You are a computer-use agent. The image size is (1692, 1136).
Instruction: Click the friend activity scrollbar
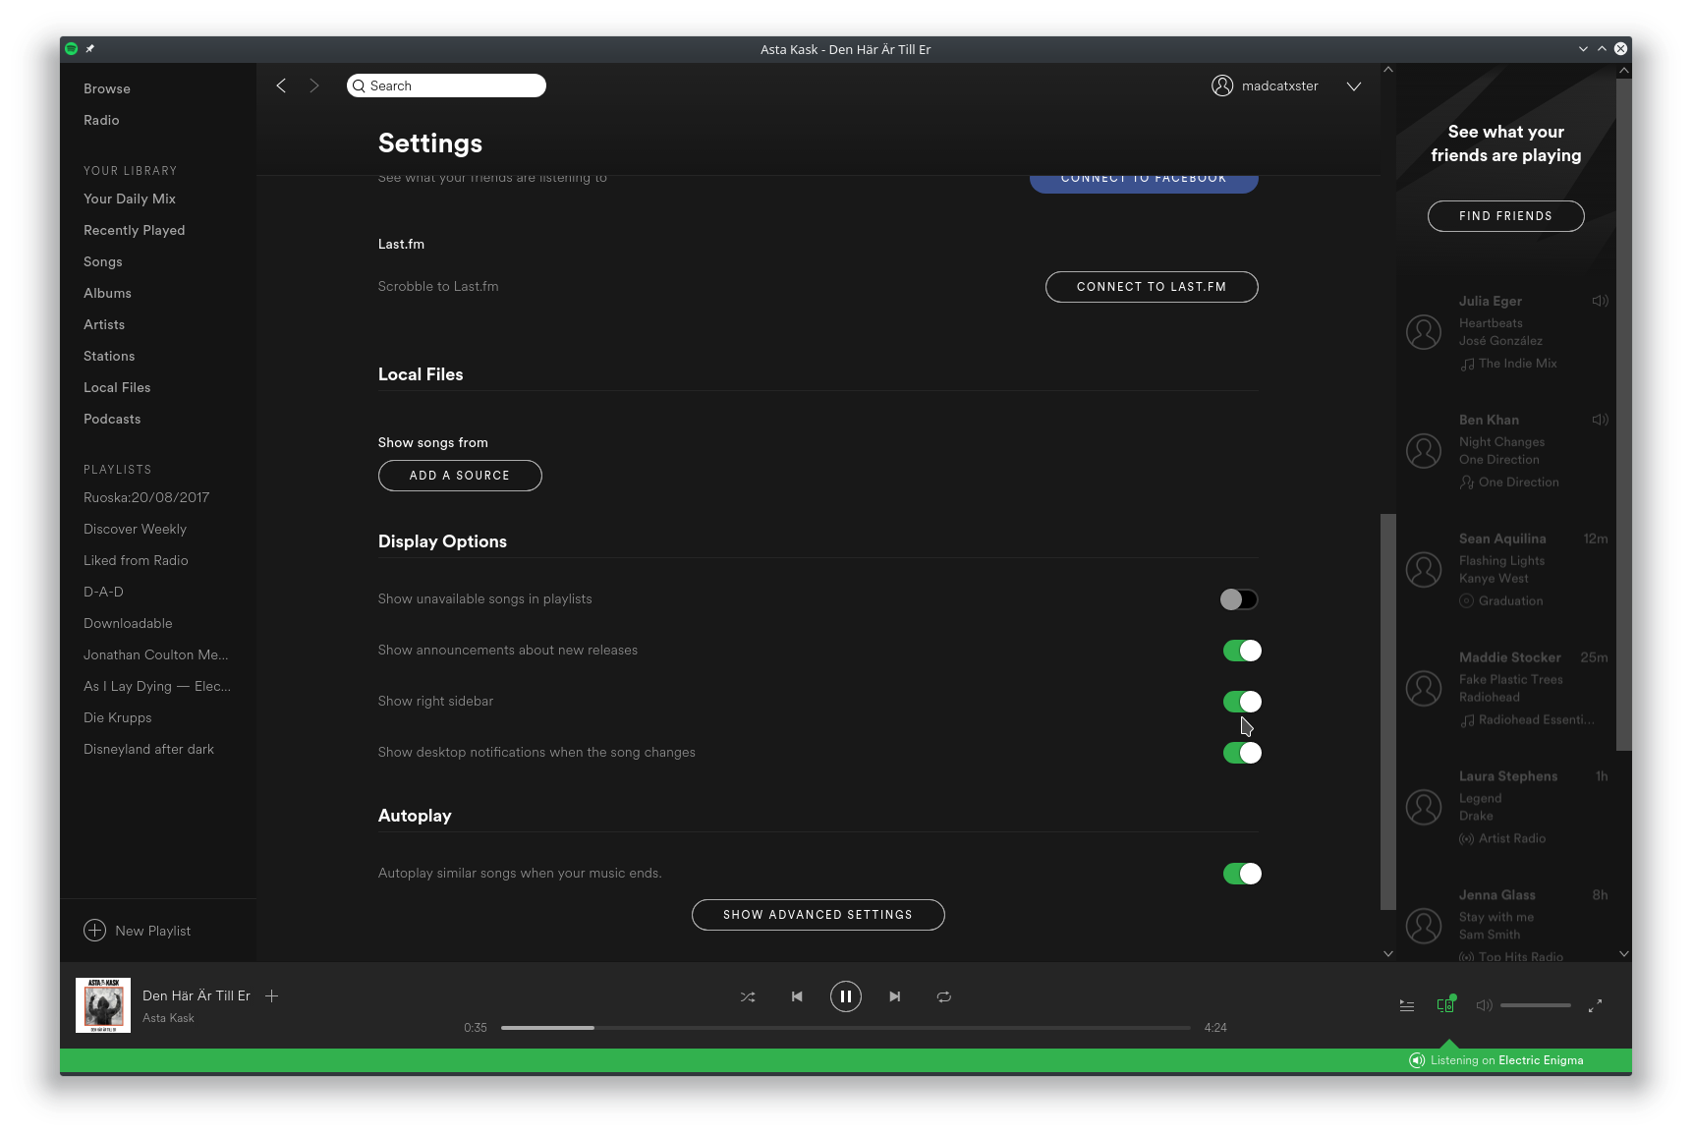(x=1624, y=415)
